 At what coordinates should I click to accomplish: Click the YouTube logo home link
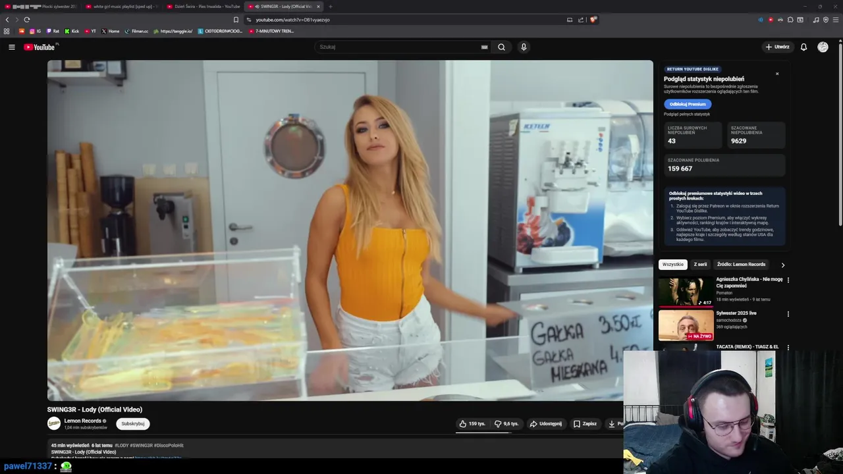click(x=41, y=47)
